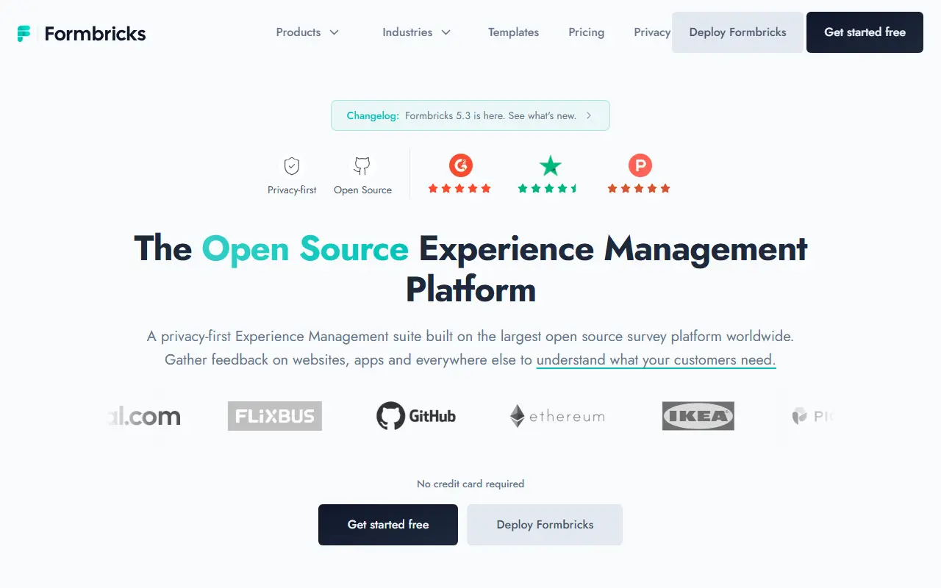Click the Formbricks logo icon

point(24,34)
